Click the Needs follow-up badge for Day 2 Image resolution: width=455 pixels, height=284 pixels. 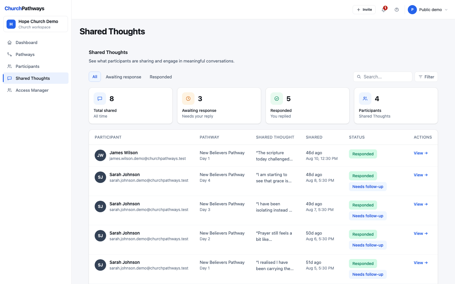[368, 245]
